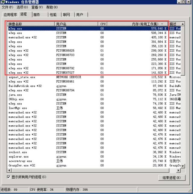Open the 查看(V) menu
Image resolution: width=193 pixels, height=194 pixels.
37,7
